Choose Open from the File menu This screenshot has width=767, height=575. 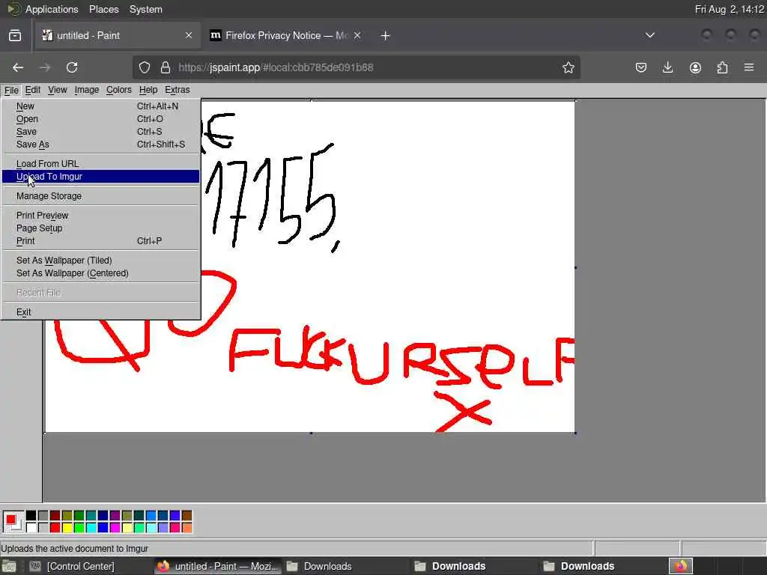point(100,119)
